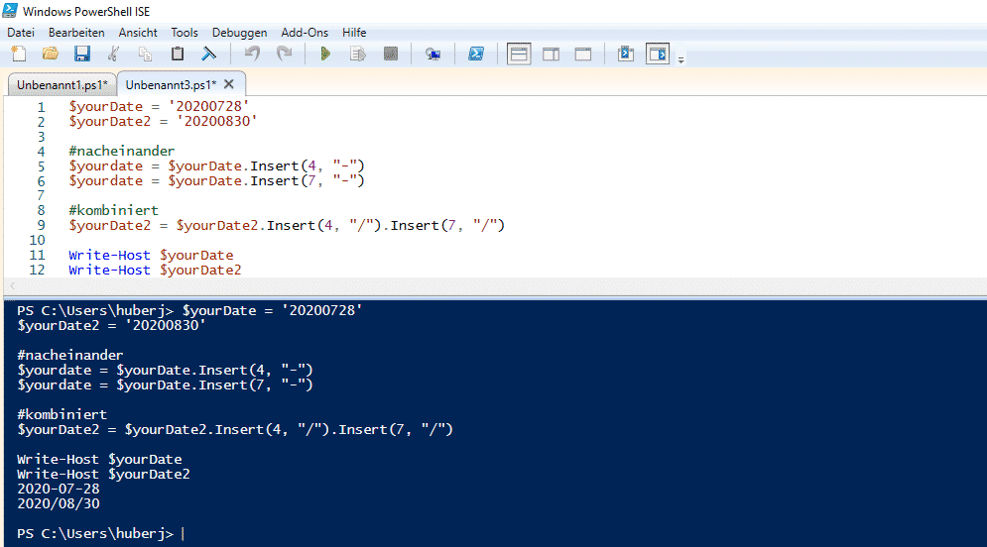Screen dimensions: 987x547
Task: Place cursor at the console prompt
Action: click(184, 534)
